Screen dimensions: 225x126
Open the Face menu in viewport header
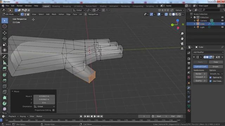(75, 14)
